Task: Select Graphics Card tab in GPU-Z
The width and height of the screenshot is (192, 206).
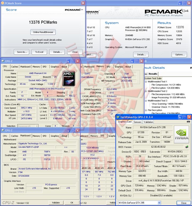Action: click(x=125, y=122)
